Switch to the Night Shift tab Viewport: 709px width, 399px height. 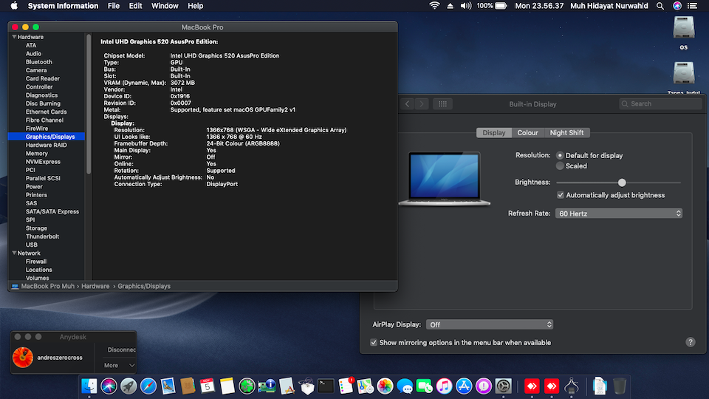click(x=566, y=133)
